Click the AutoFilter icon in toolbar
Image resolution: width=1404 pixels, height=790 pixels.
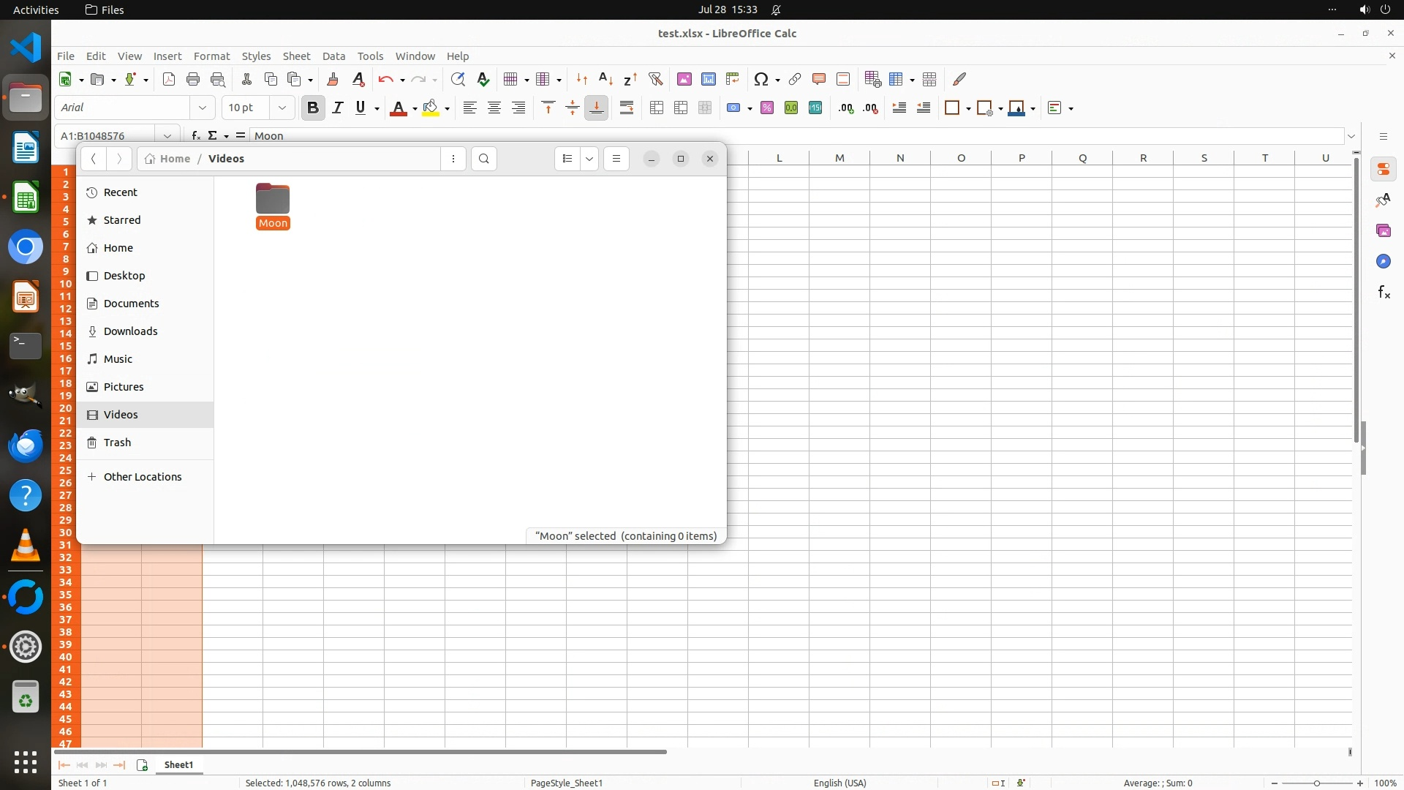pos(655,79)
